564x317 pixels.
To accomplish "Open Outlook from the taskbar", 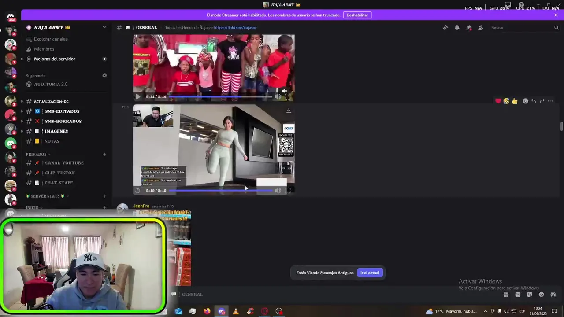I will click(178, 311).
